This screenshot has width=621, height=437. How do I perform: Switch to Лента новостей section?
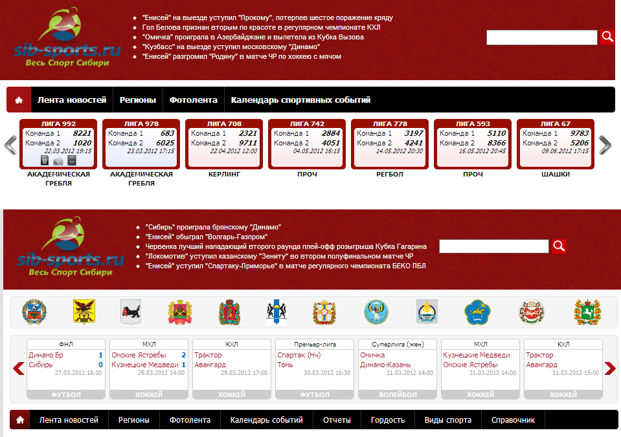(73, 99)
